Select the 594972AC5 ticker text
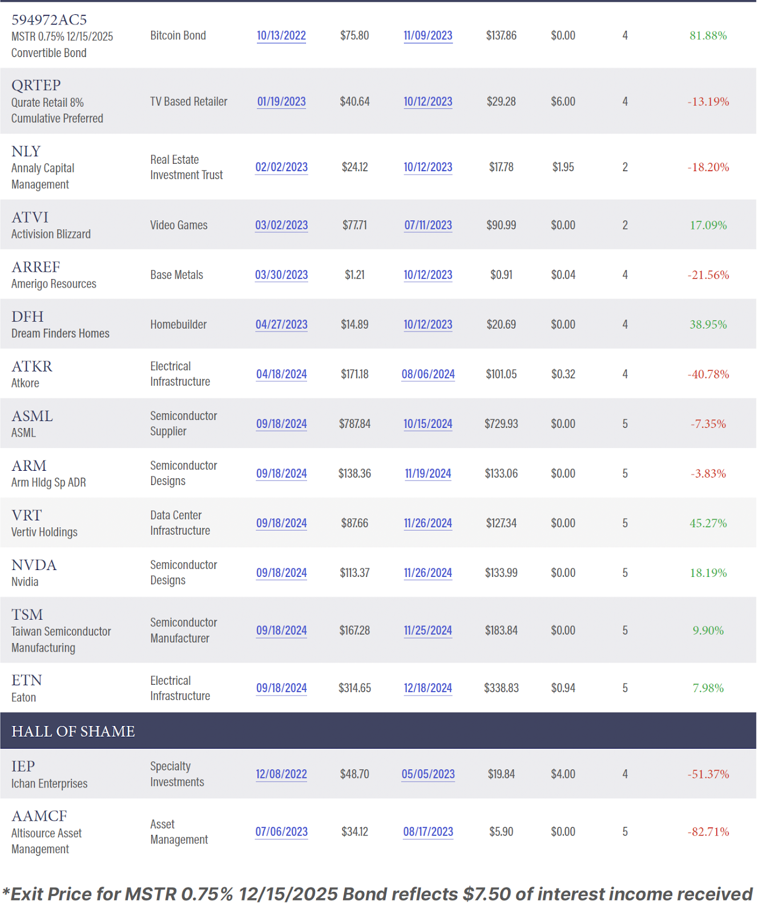 (x=50, y=20)
